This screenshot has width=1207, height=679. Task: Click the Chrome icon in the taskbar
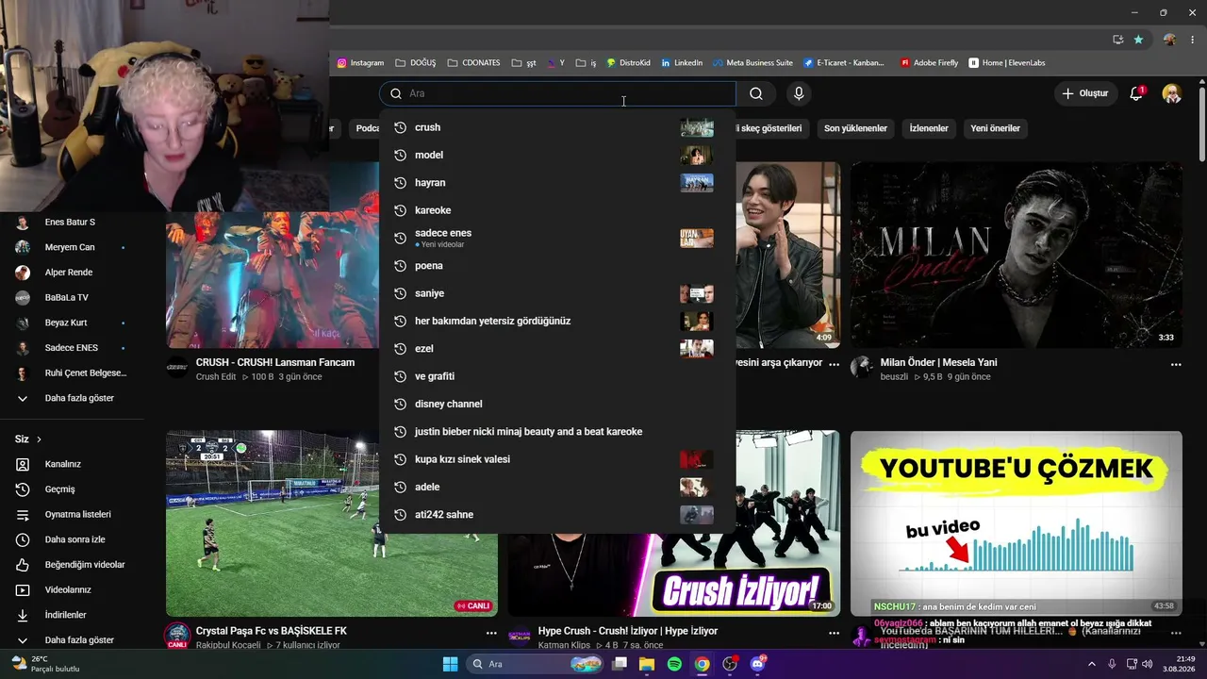tap(702, 664)
